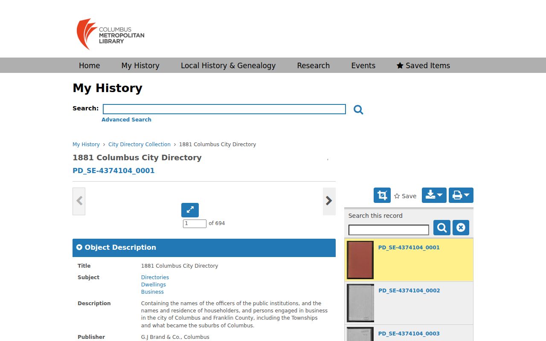Open the PD_SE-4374104_0001 list link
This screenshot has height=341, width=546.
(x=409, y=247)
